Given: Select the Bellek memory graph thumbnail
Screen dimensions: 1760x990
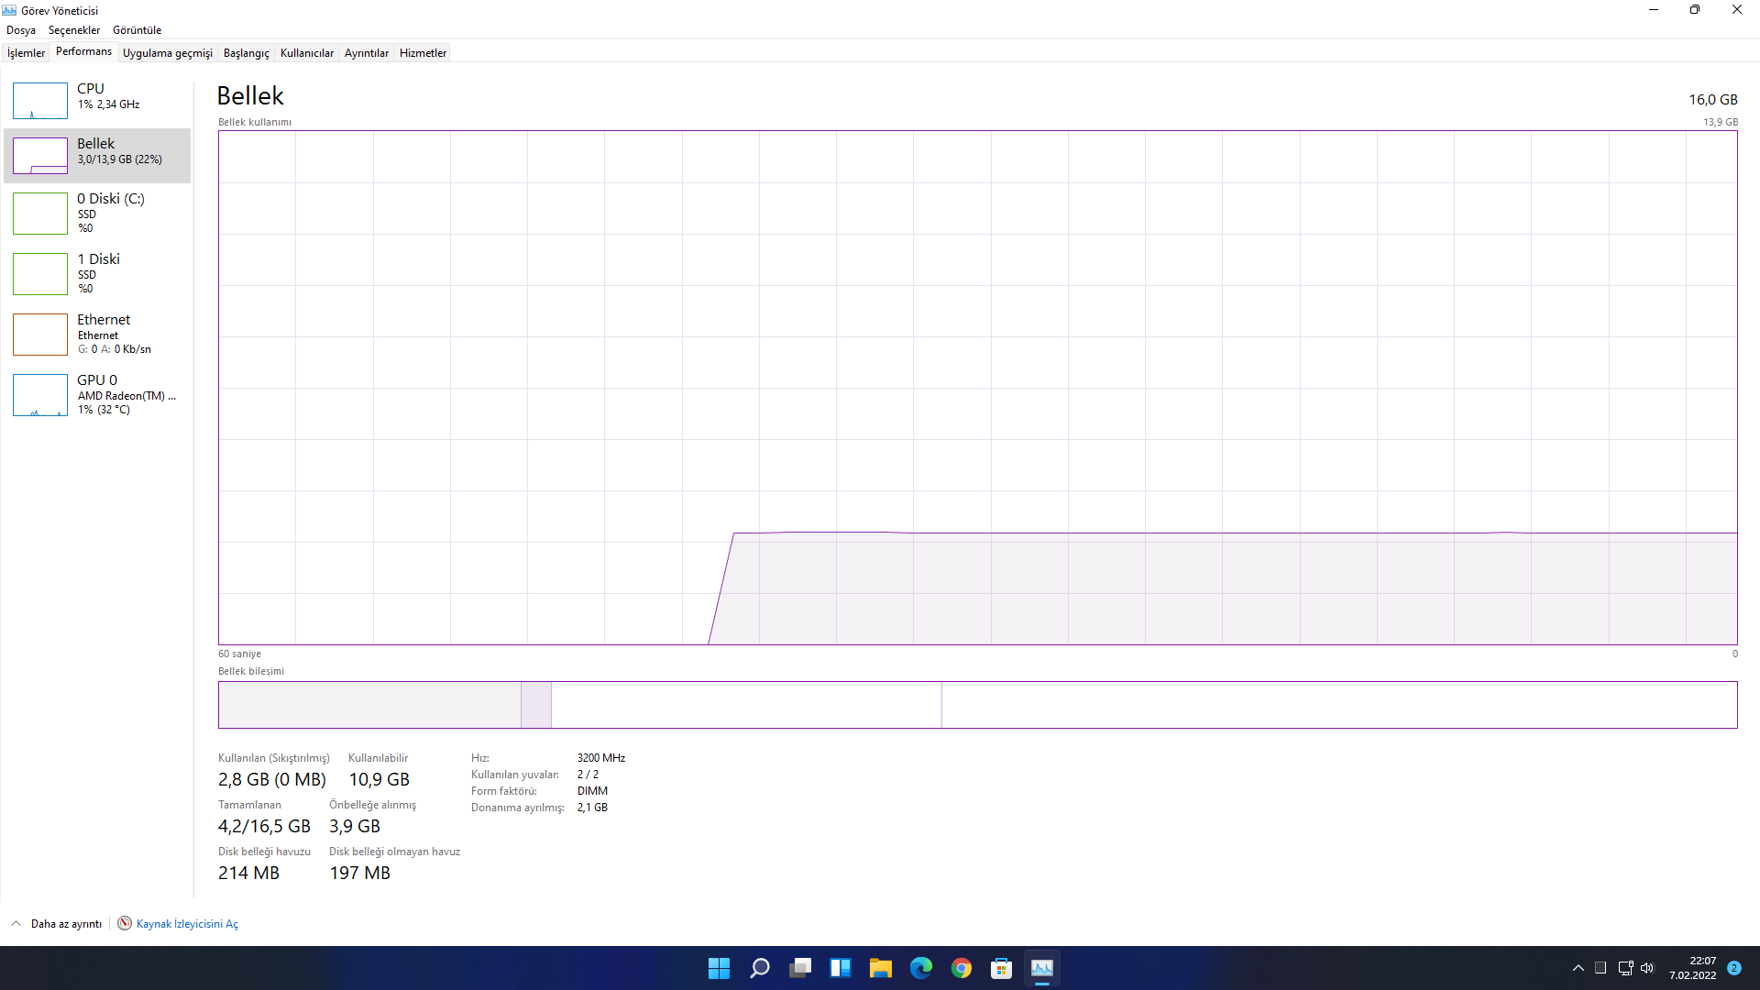Looking at the screenshot, I should pyautogui.click(x=40, y=156).
